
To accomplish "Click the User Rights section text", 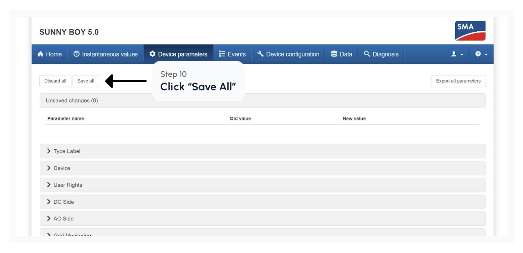I will click(68, 185).
